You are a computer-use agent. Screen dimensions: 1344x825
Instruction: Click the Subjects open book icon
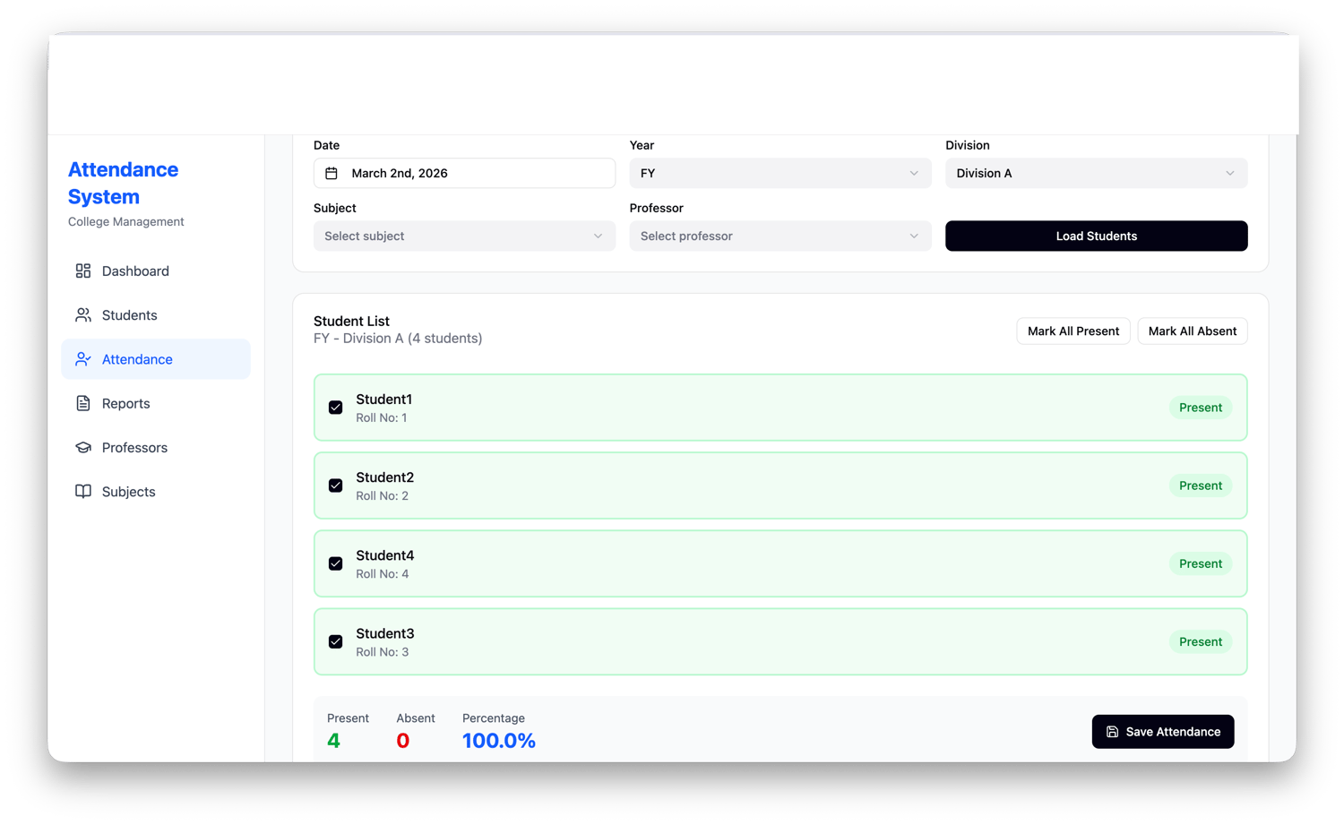pyautogui.click(x=83, y=491)
